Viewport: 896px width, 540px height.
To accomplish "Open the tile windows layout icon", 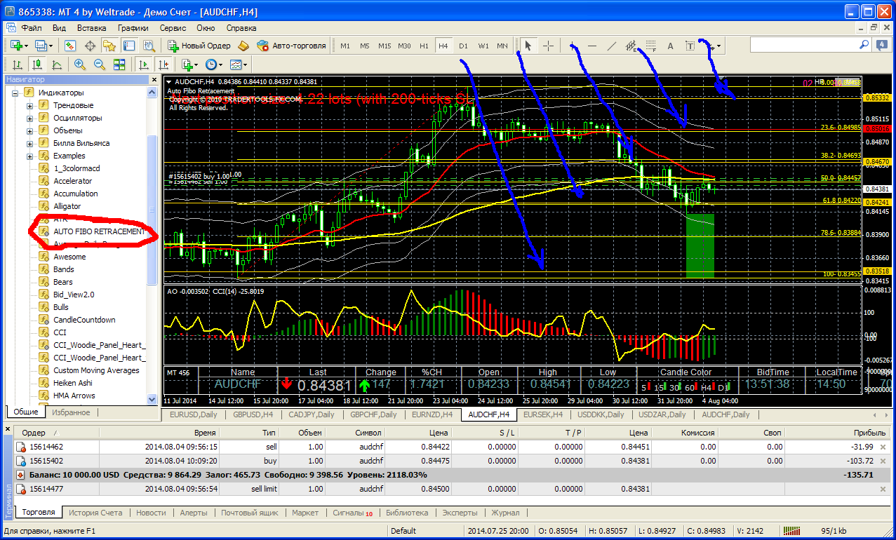I will (119, 65).
